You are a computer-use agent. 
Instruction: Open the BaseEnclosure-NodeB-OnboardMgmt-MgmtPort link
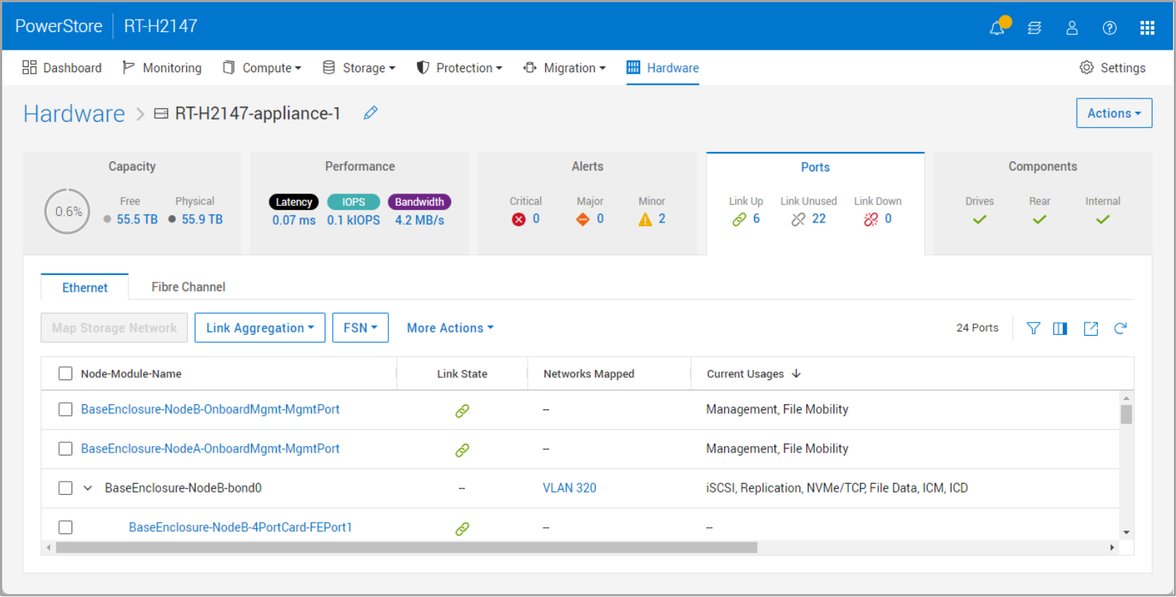(210, 409)
